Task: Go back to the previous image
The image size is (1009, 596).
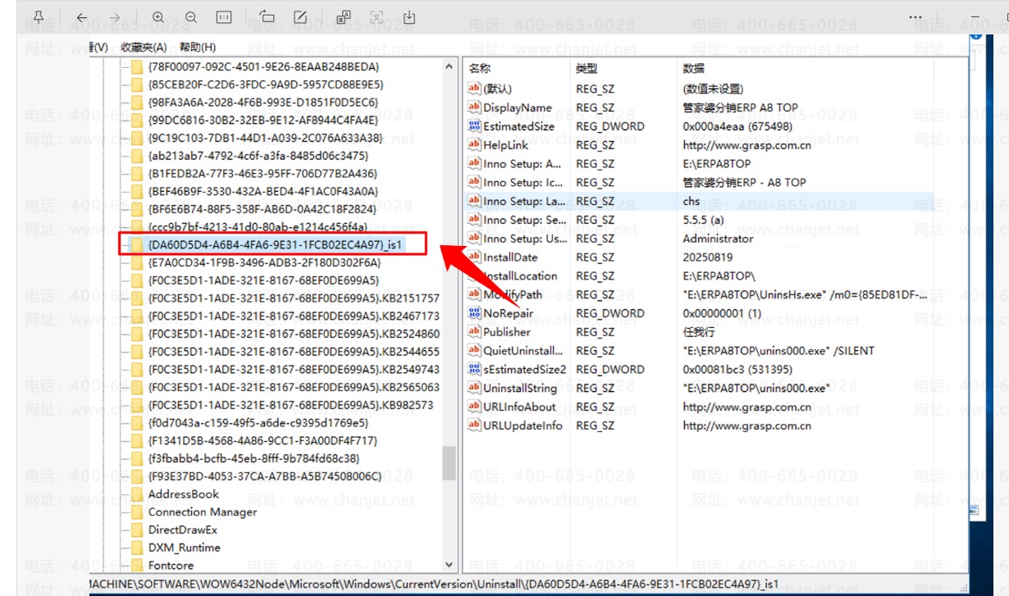Action: (81, 17)
